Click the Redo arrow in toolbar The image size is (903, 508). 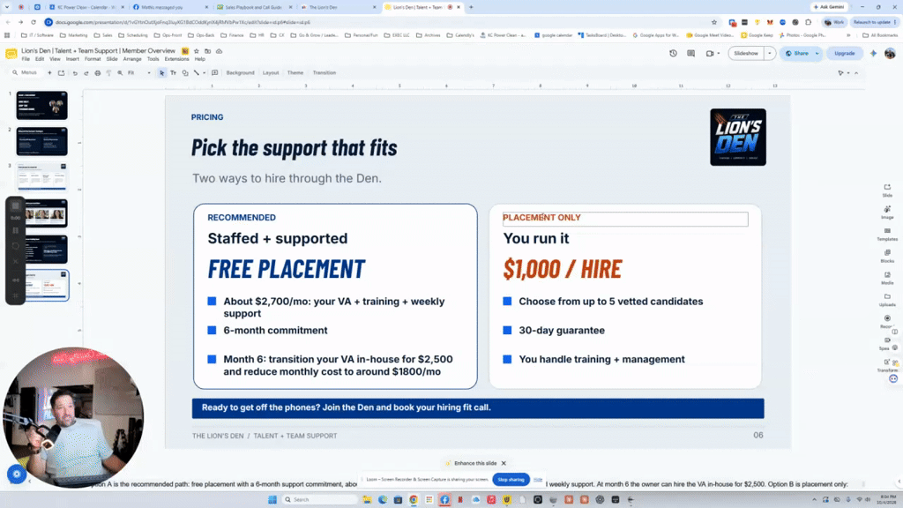86,73
